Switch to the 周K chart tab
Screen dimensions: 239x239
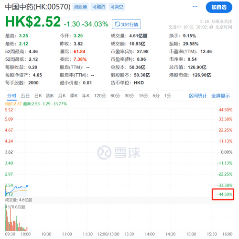pyautogui.click(x=50, y=96)
